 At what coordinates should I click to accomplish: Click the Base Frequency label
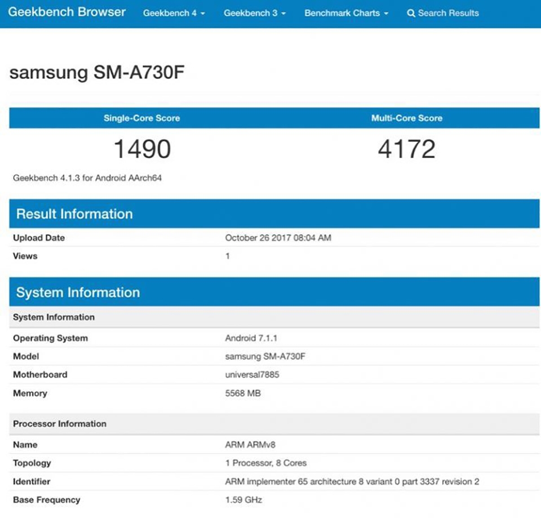(x=47, y=500)
